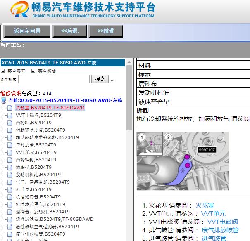Open tree item 气门, 活塞冷却,B5204T9
The width and height of the screenshot is (250, 241).
(43, 182)
